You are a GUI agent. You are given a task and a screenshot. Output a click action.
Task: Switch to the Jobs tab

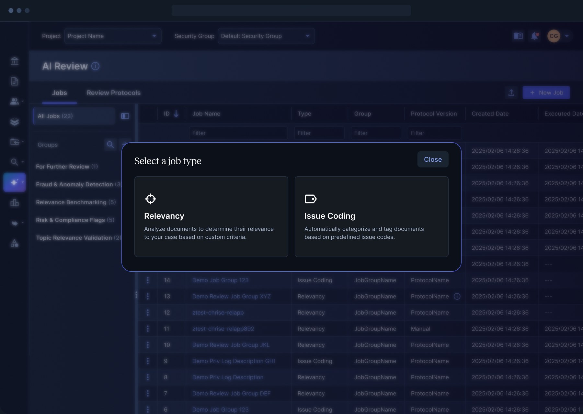click(59, 93)
